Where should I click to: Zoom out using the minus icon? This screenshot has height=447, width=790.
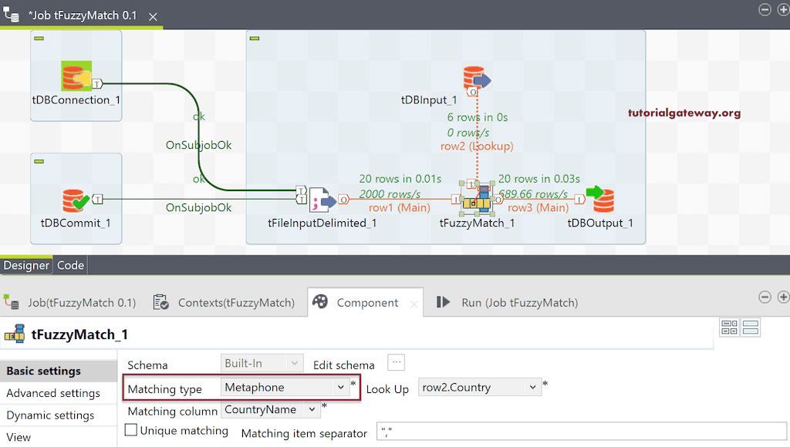coord(765,9)
